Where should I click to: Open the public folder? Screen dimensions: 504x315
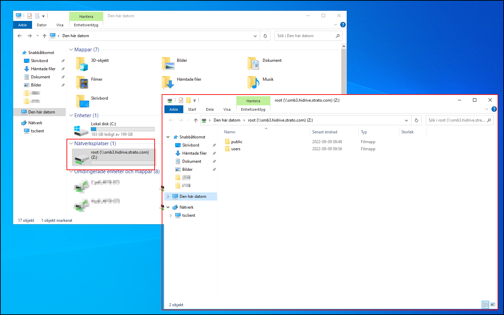click(237, 142)
